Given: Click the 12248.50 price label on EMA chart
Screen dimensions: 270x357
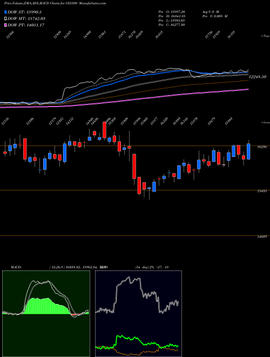Looking at the screenshot, I should point(258,77).
